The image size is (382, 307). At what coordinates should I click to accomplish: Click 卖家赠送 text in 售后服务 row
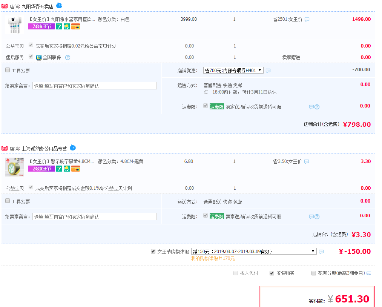tap(291, 57)
